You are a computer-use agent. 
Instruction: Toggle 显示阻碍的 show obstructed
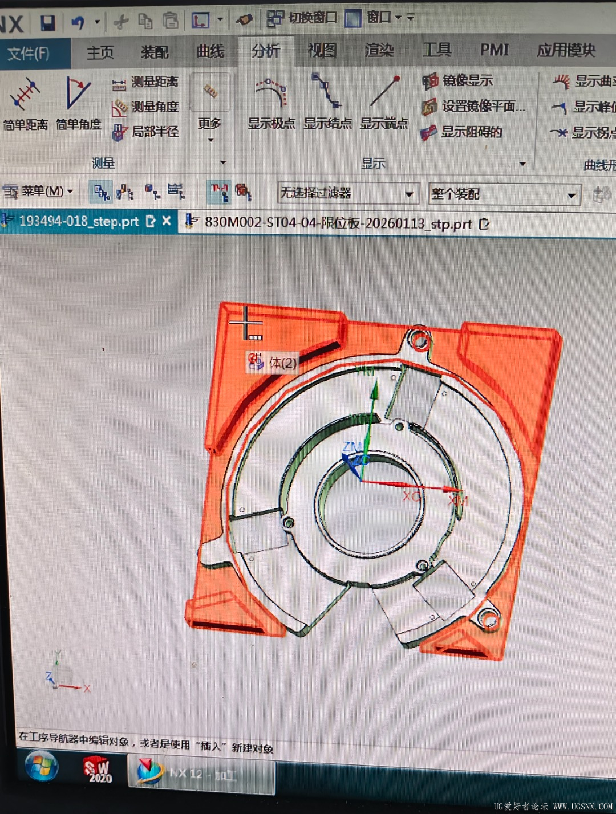pos(461,132)
